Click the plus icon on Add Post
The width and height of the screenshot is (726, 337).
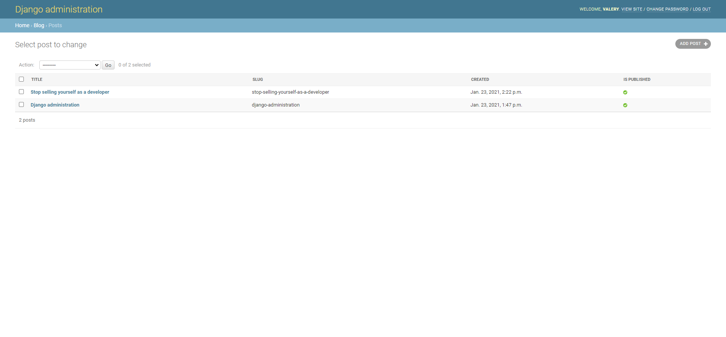coord(706,44)
